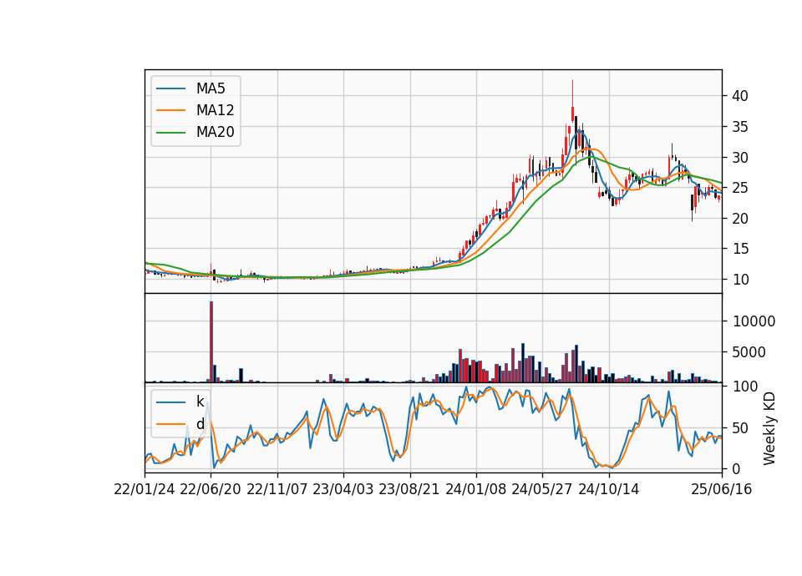Click the green MA20 legend line sample
802x576 pixels.
tap(170, 133)
